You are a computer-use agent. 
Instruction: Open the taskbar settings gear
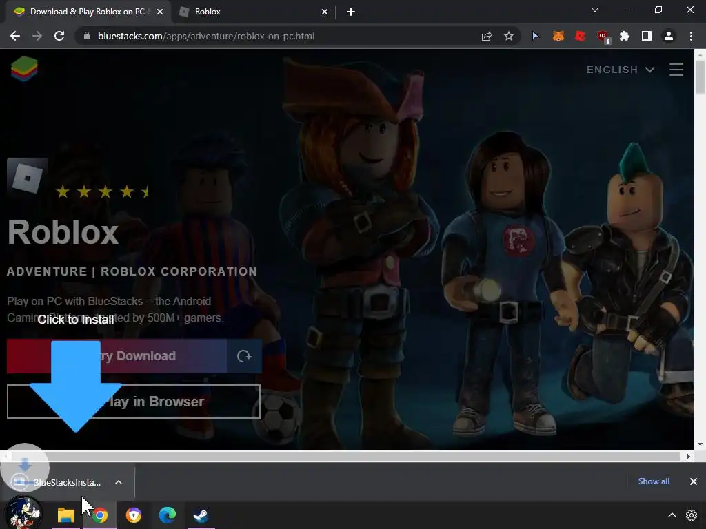[692, 515]
